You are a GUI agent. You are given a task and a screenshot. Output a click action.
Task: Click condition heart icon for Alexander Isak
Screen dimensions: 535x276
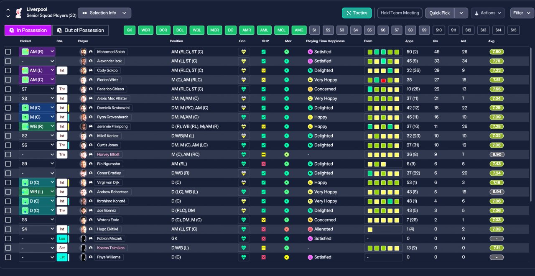click(243, 61)
